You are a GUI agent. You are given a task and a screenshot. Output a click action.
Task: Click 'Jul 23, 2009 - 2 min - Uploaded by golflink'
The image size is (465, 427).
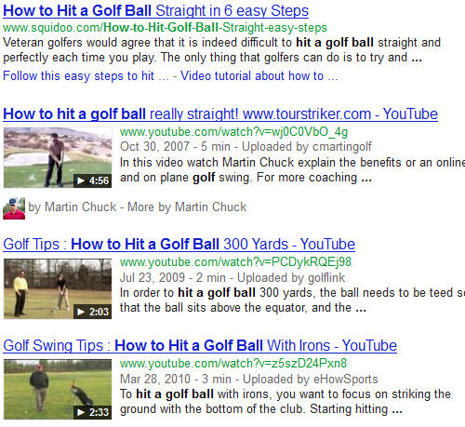[x=232, y=278]
